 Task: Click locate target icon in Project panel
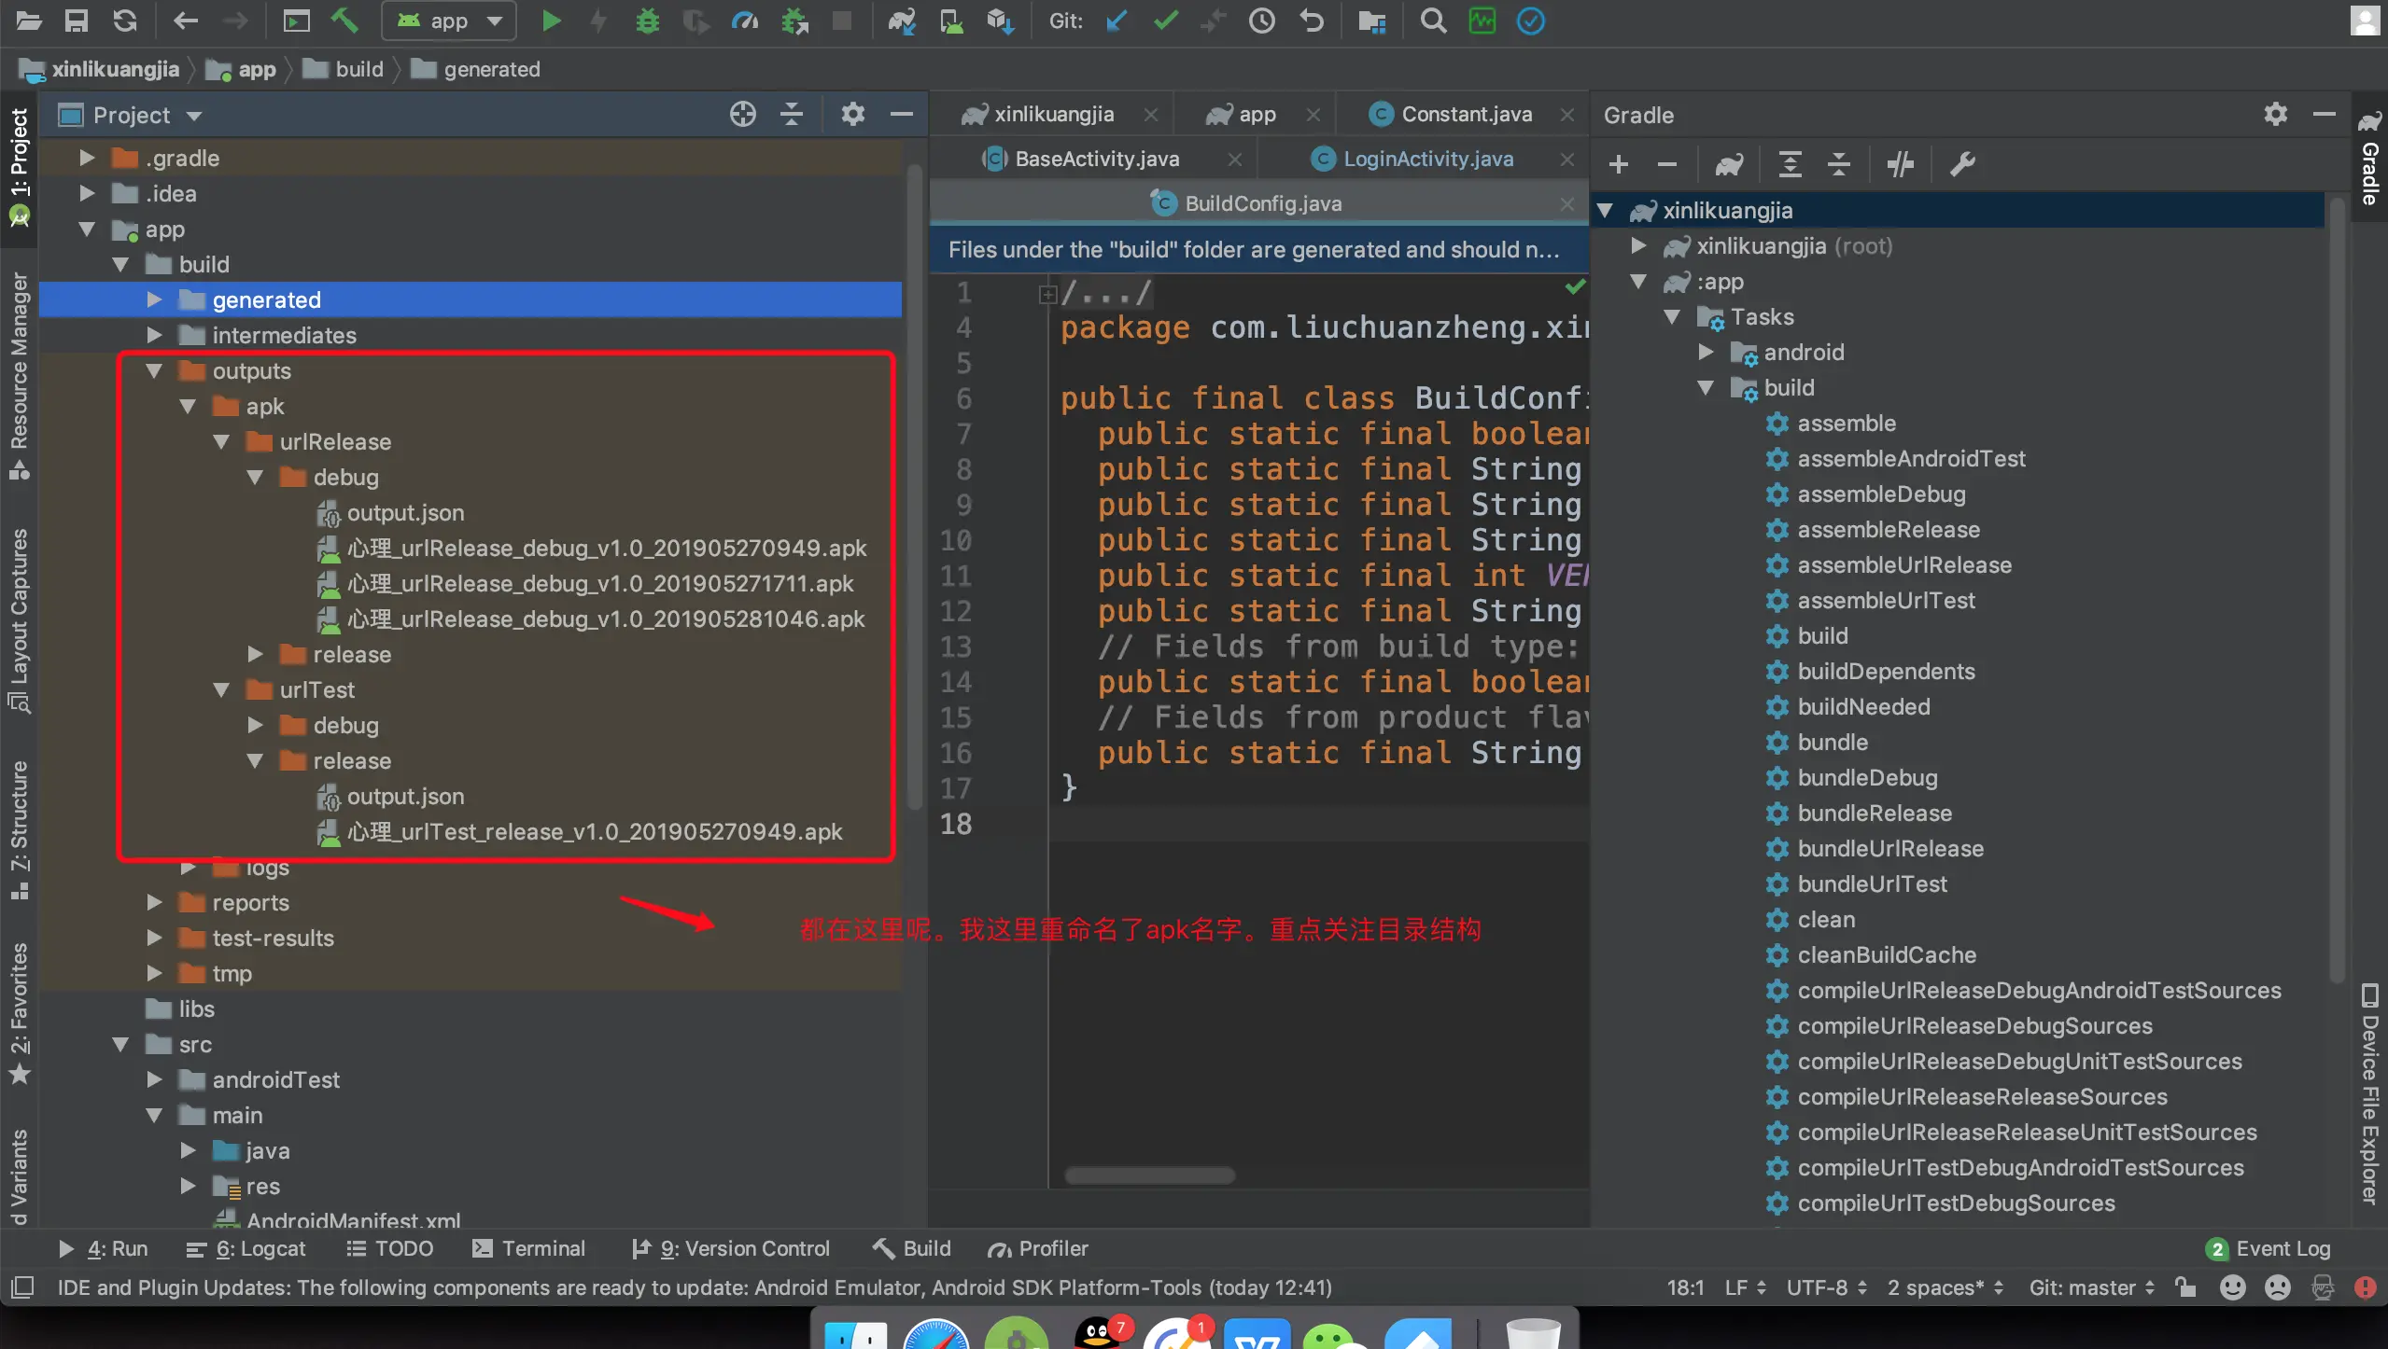742,115
